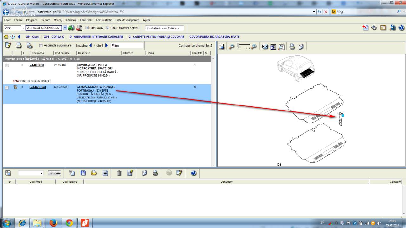Open D - ORNAMENTE INTERIOARE CAROSERIE breadcrumb
Screen dimensions: 406x228
tap(96, 37)
